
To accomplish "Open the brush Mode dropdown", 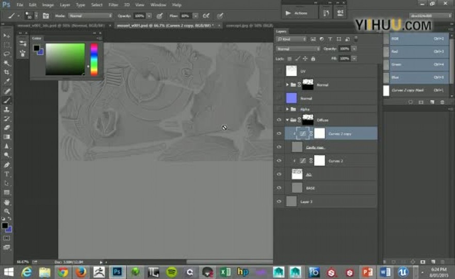I will pos(90,16).
